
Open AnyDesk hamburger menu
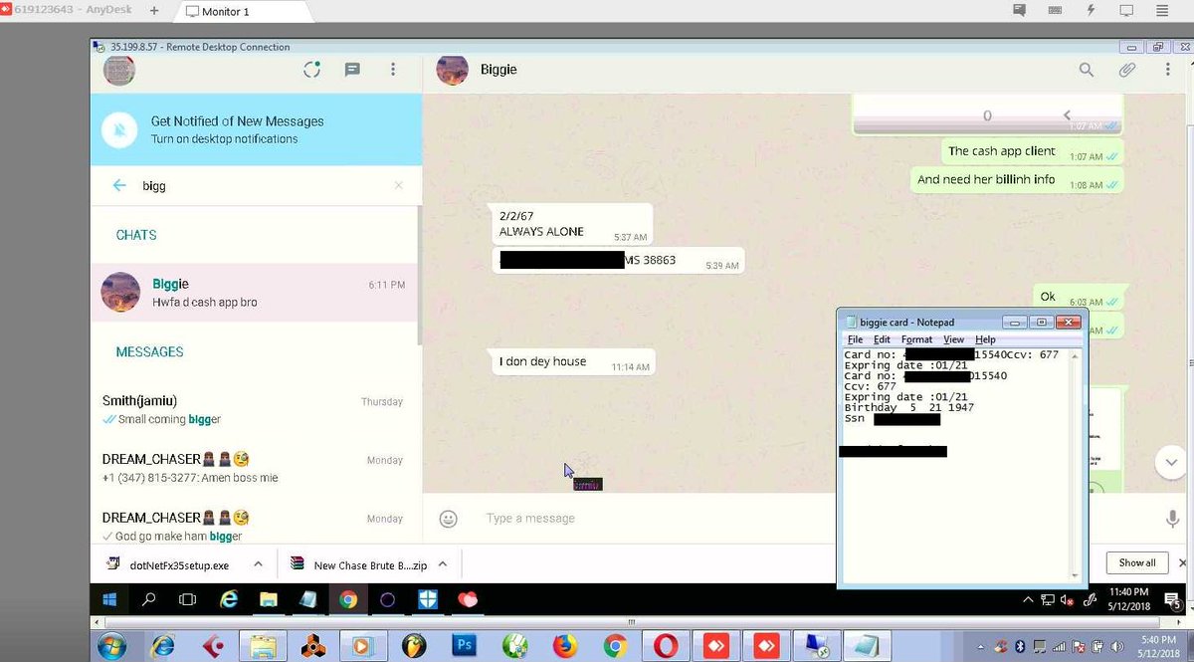click(x=1162, y=11)
